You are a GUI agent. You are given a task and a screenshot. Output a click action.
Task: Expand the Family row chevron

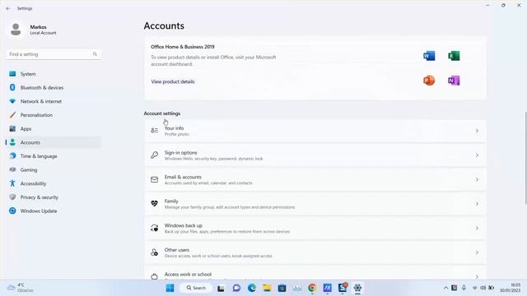pyautogui.click(x=477, y=204)
